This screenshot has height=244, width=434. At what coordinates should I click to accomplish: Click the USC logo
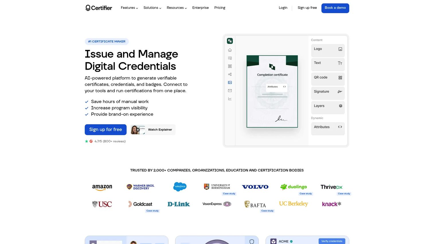(x=102, y=204)
